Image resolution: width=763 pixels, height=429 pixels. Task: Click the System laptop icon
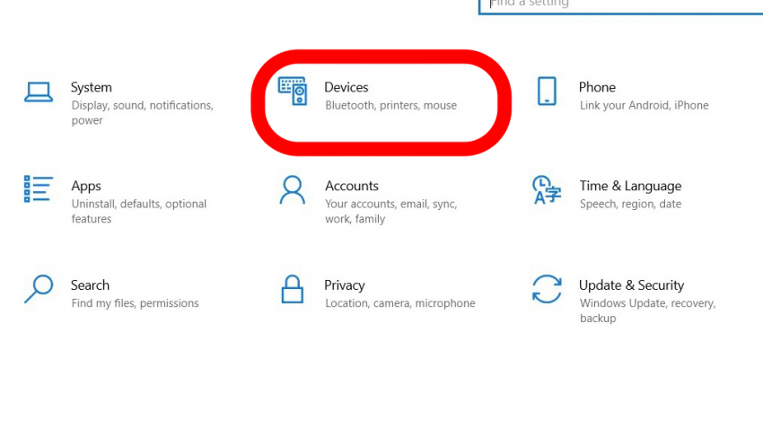tap(39, 92)
